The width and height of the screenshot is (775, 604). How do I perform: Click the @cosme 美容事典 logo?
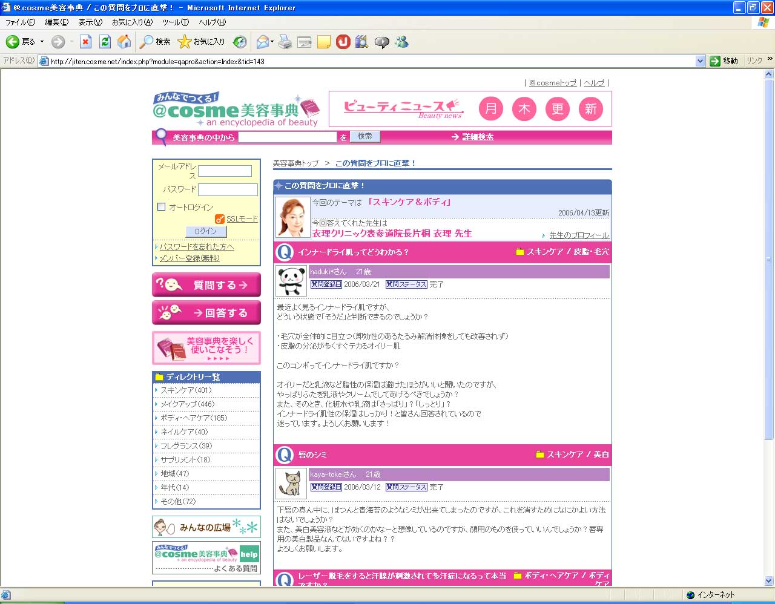click(236, 110)
